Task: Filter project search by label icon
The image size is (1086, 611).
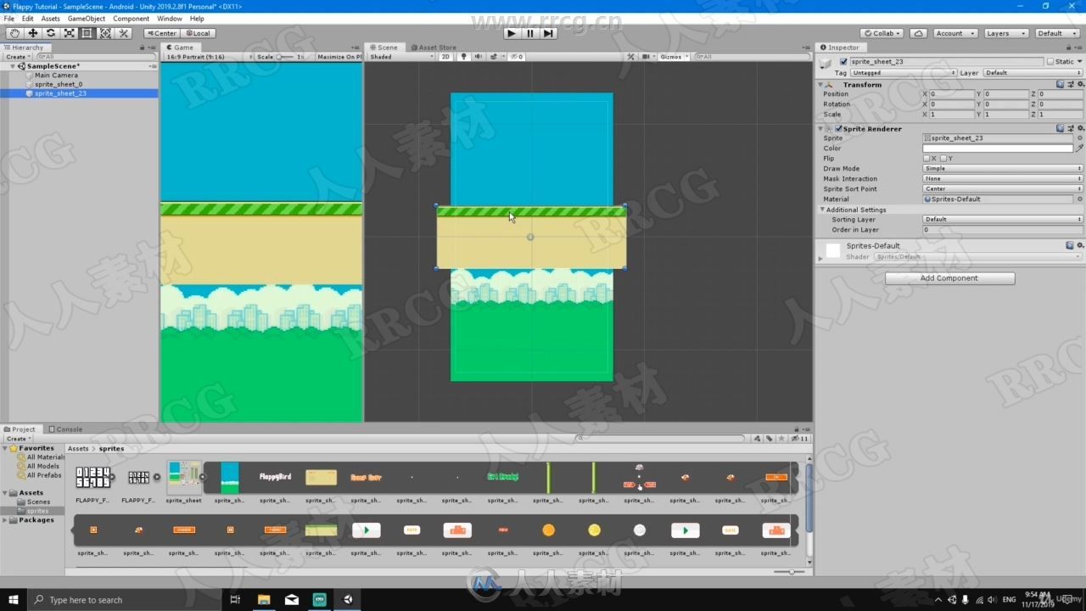Action: click(769, 439)
